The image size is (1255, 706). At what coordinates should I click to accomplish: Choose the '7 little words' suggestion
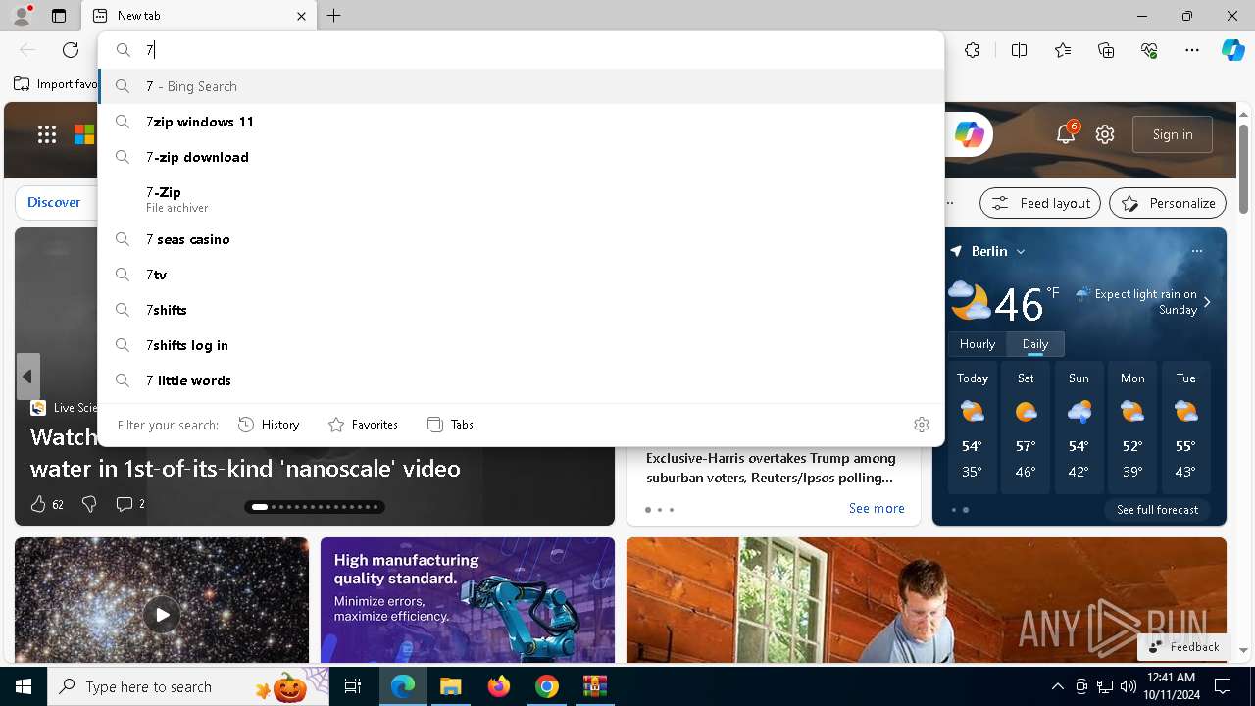click(521, 380)
